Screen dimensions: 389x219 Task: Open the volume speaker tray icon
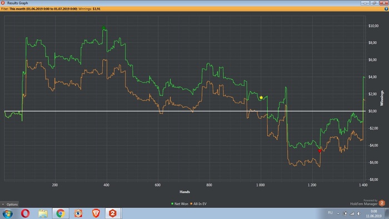point(359,213)
